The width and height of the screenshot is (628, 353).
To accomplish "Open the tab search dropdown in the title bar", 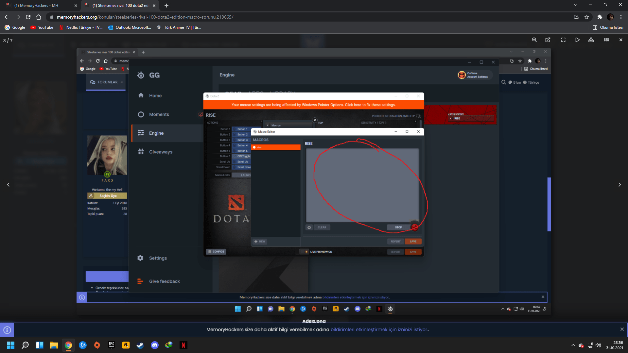I will point(575,5).
